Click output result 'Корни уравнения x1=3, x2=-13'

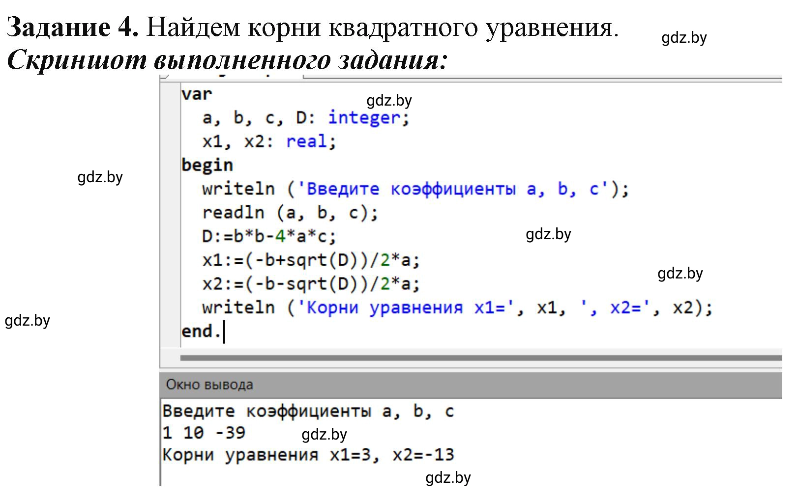(x=308, y=455)
